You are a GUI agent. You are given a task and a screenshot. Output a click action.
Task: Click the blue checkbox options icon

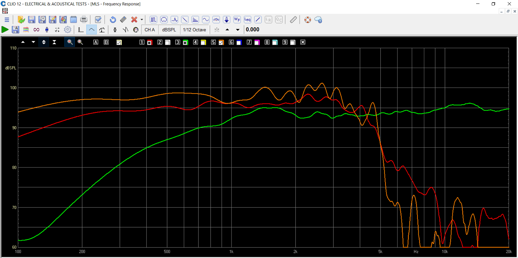98,20
